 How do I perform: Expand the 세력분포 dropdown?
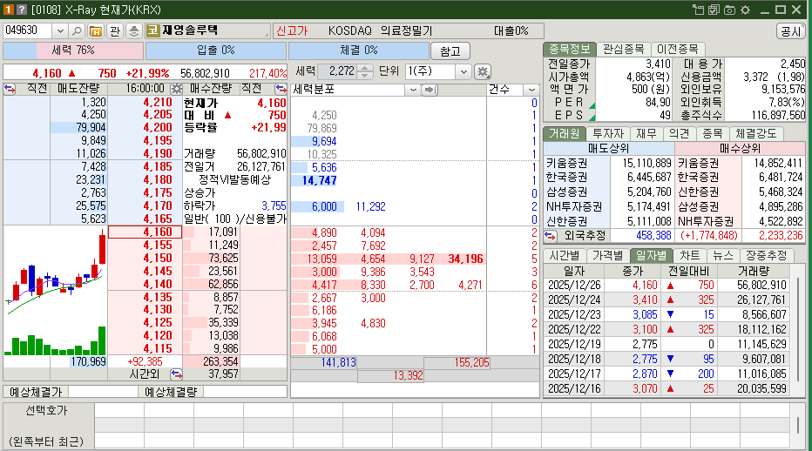(x=413, y=90)
